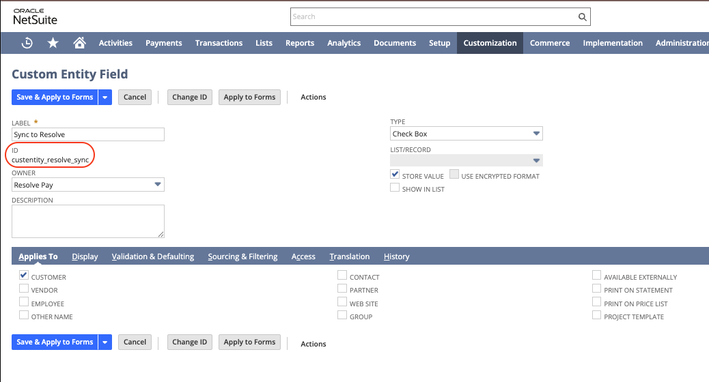Switch to the Access tab

point(303,256)
